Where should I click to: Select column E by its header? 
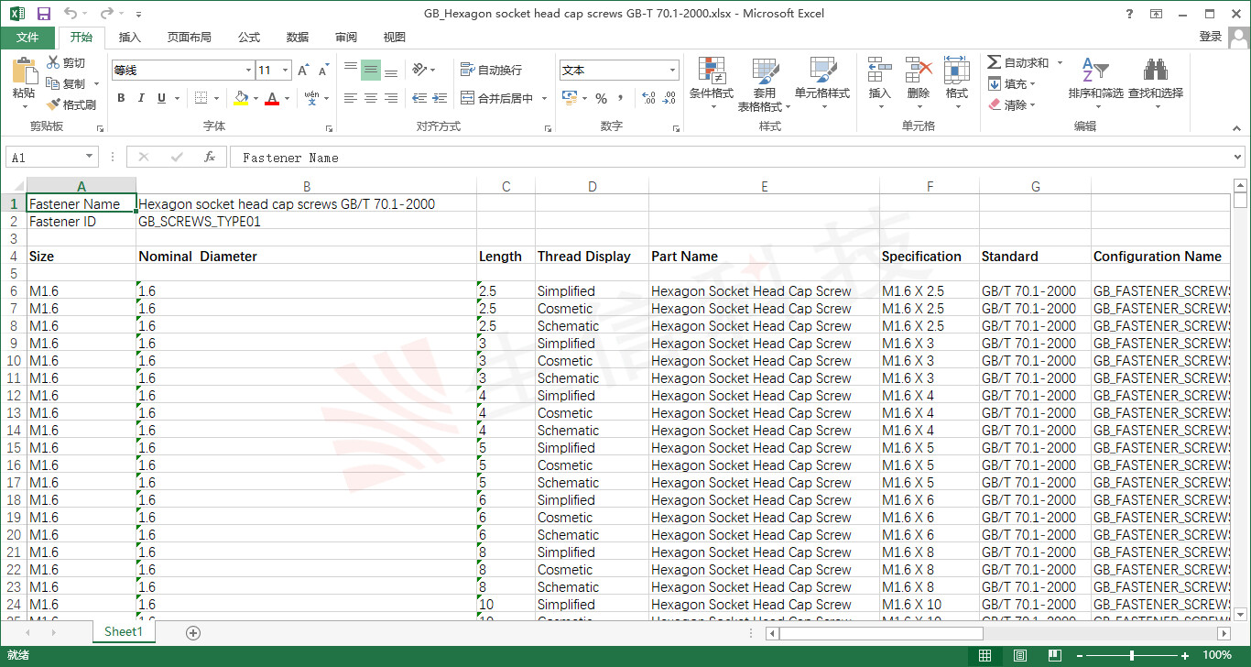pyautogui.click(x=764, y=187)
